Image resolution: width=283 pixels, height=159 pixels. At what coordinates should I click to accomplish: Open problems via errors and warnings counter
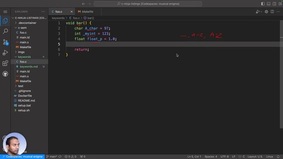tap(70, 157)
